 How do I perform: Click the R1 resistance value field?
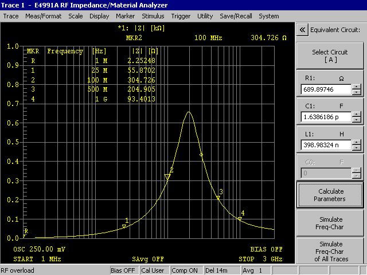[326, 89]
